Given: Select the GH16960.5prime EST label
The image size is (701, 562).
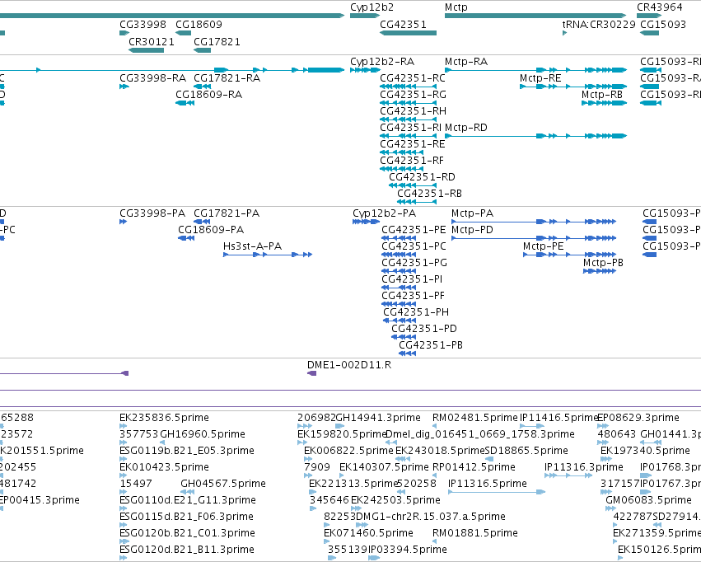Looking at the screenshot, I should [x=203, y=434].
